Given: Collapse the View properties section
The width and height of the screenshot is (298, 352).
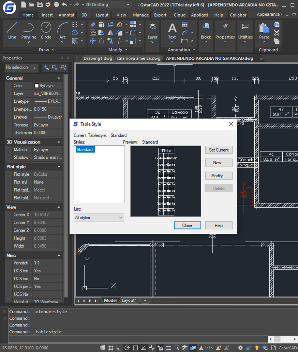Looking at the screenshot, I should point(59,207).
